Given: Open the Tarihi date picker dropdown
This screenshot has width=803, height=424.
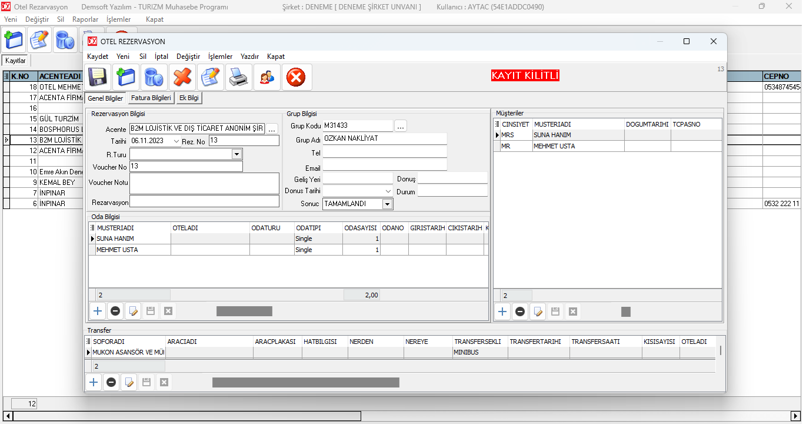Looking at the screenshot, I should [176, 141].
